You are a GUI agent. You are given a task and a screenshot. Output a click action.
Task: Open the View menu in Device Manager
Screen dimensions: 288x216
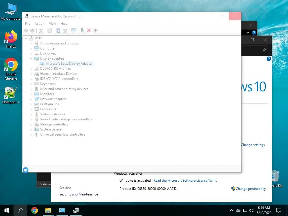(52, 24)
